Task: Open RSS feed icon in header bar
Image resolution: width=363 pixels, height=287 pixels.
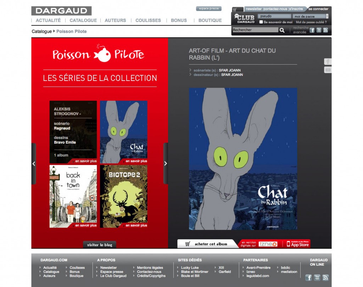Action: tap(325, 30)
